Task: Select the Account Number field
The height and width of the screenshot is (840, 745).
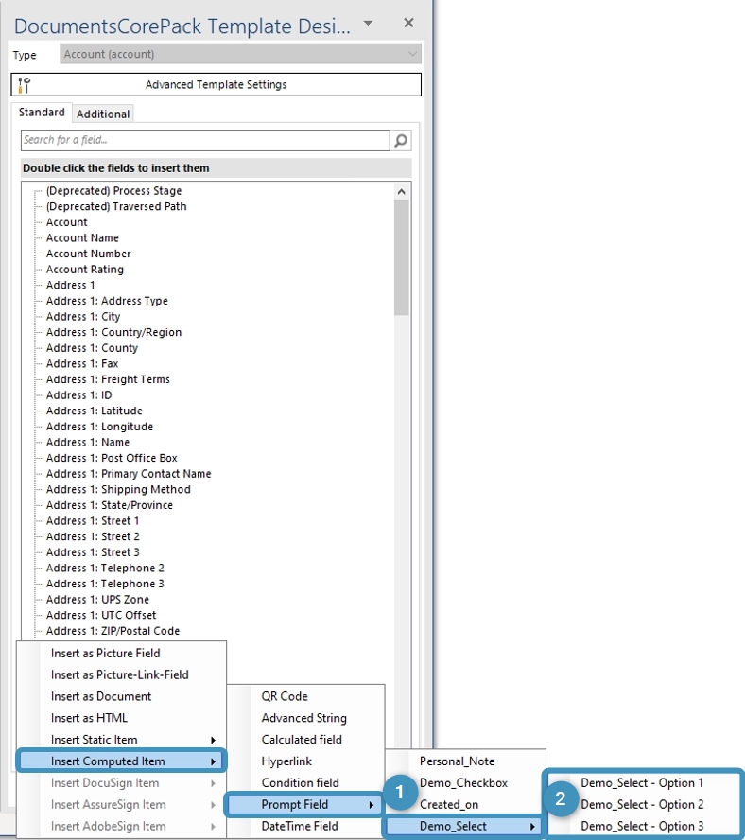Action: tap(88, 254)
